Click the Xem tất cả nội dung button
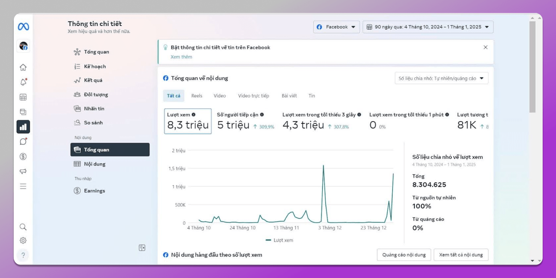Image resolution: width=556 pixels, height=278 pixels. tap(461, 255)
